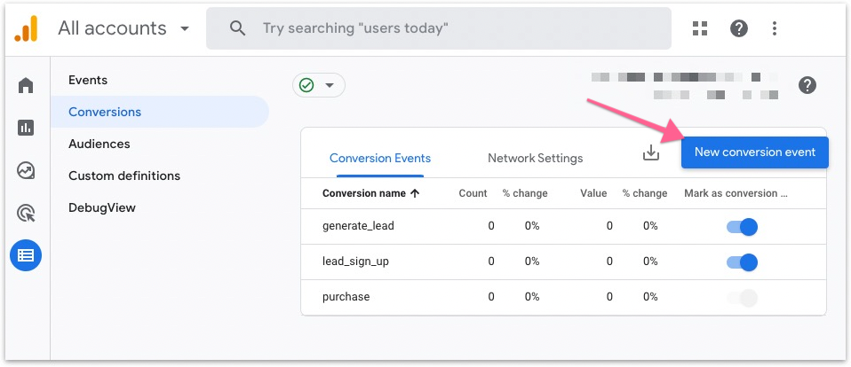Open the Home icon in sidebar
Image resolution: width=851 pixels, height=367 pixels.
point(26,86)
